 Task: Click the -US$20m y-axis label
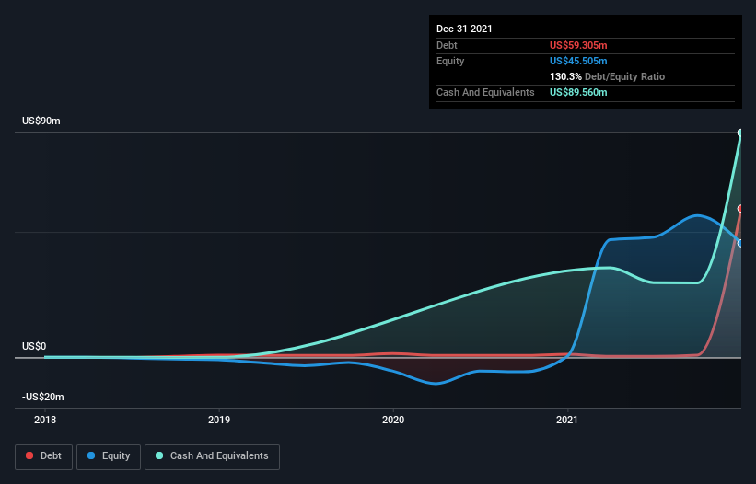(43, 397)
